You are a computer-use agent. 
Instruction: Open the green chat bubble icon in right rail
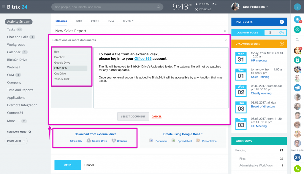297,30
